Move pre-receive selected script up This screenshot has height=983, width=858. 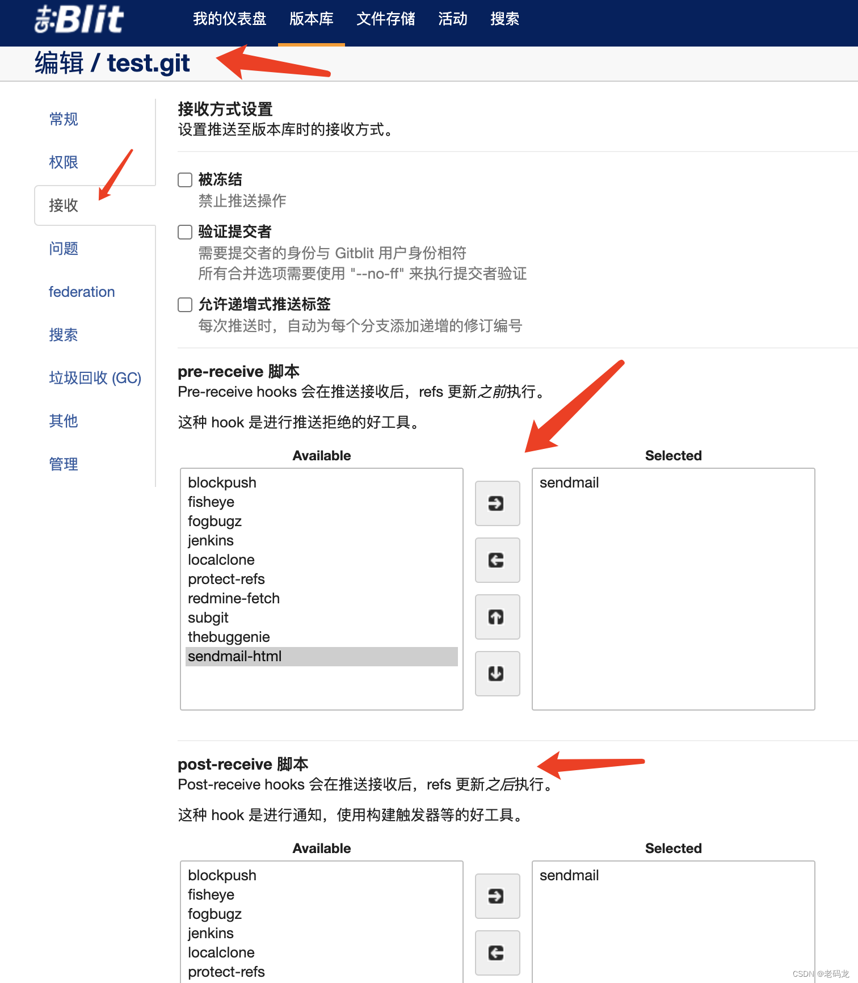tap(498, 617)
